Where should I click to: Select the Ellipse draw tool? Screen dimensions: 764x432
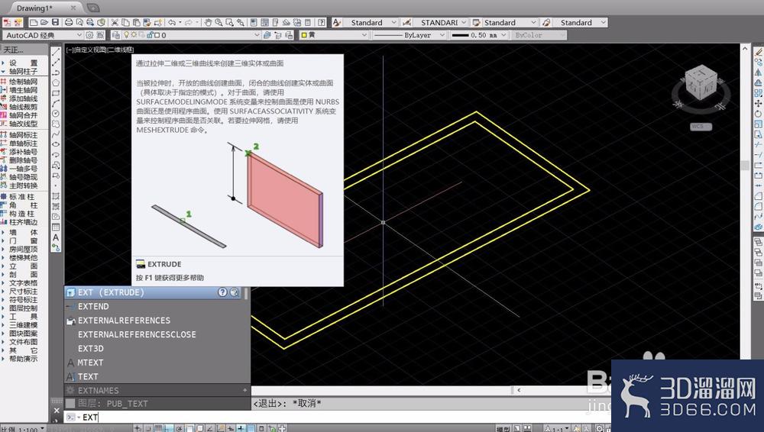(56, 144)
